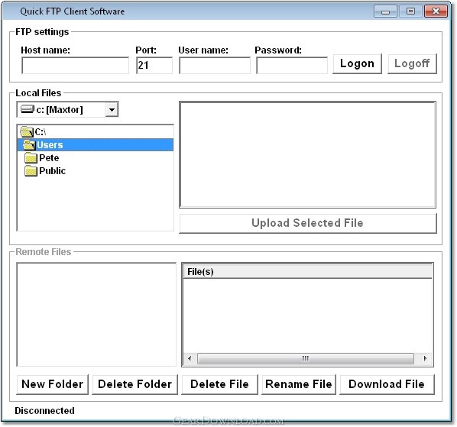Open the c: [Maxtor] drive dropdown arrow
This screenshot has height=427, width=457.
click(x=112, y=109)
